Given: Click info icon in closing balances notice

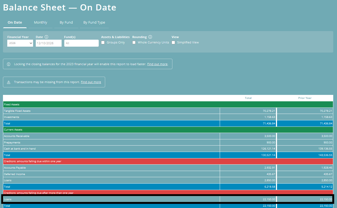Looking at the screenshot, I should click(x=9, y=64).
